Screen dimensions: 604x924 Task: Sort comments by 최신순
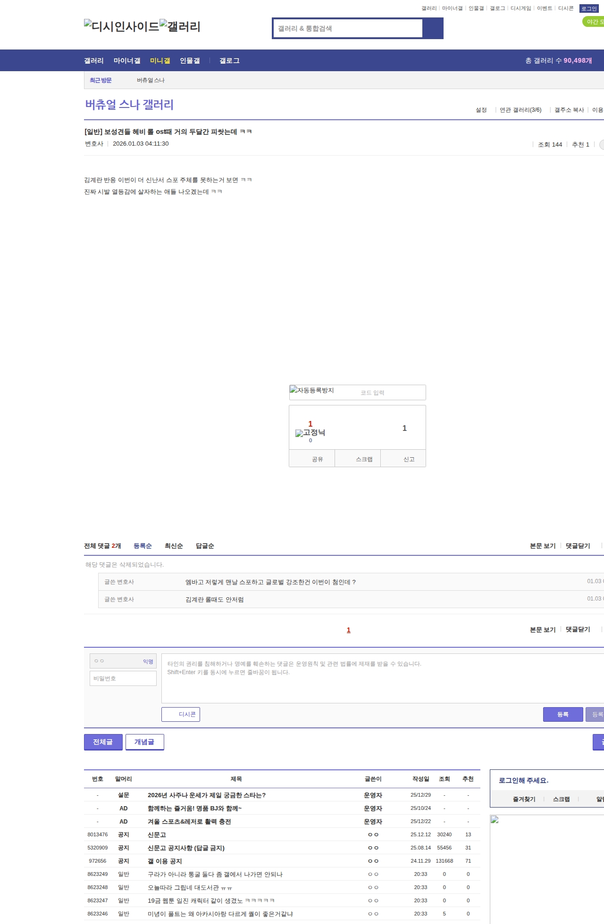(x=174, y=546)
